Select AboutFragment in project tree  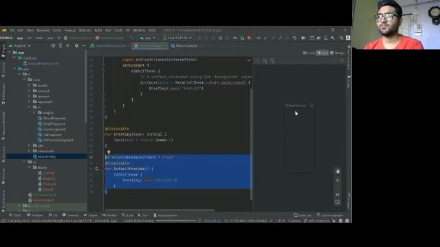coord(52,118)
